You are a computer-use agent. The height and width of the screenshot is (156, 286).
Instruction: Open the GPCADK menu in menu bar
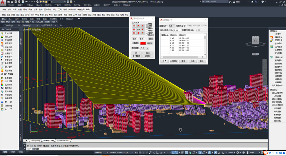tap(126, 5)
